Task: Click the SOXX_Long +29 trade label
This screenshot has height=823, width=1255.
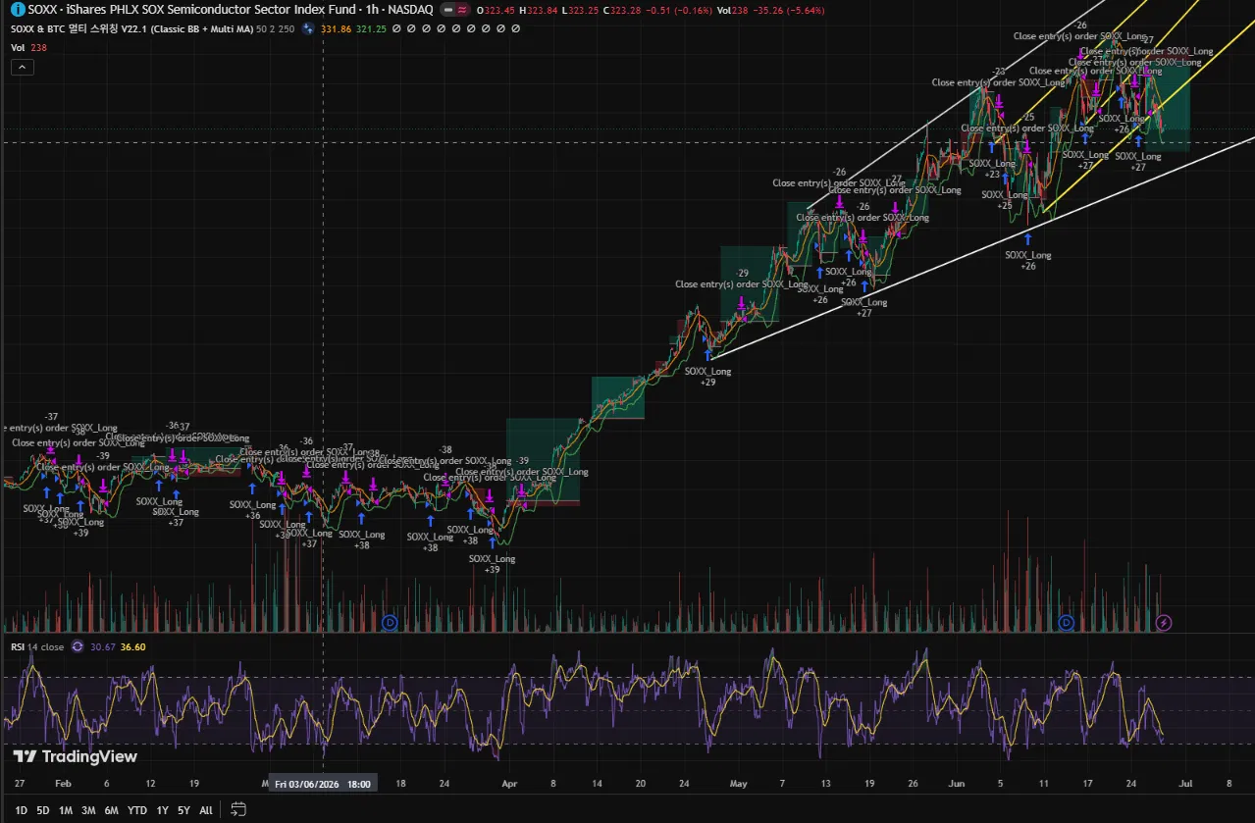Action: (x=707, y=377)
